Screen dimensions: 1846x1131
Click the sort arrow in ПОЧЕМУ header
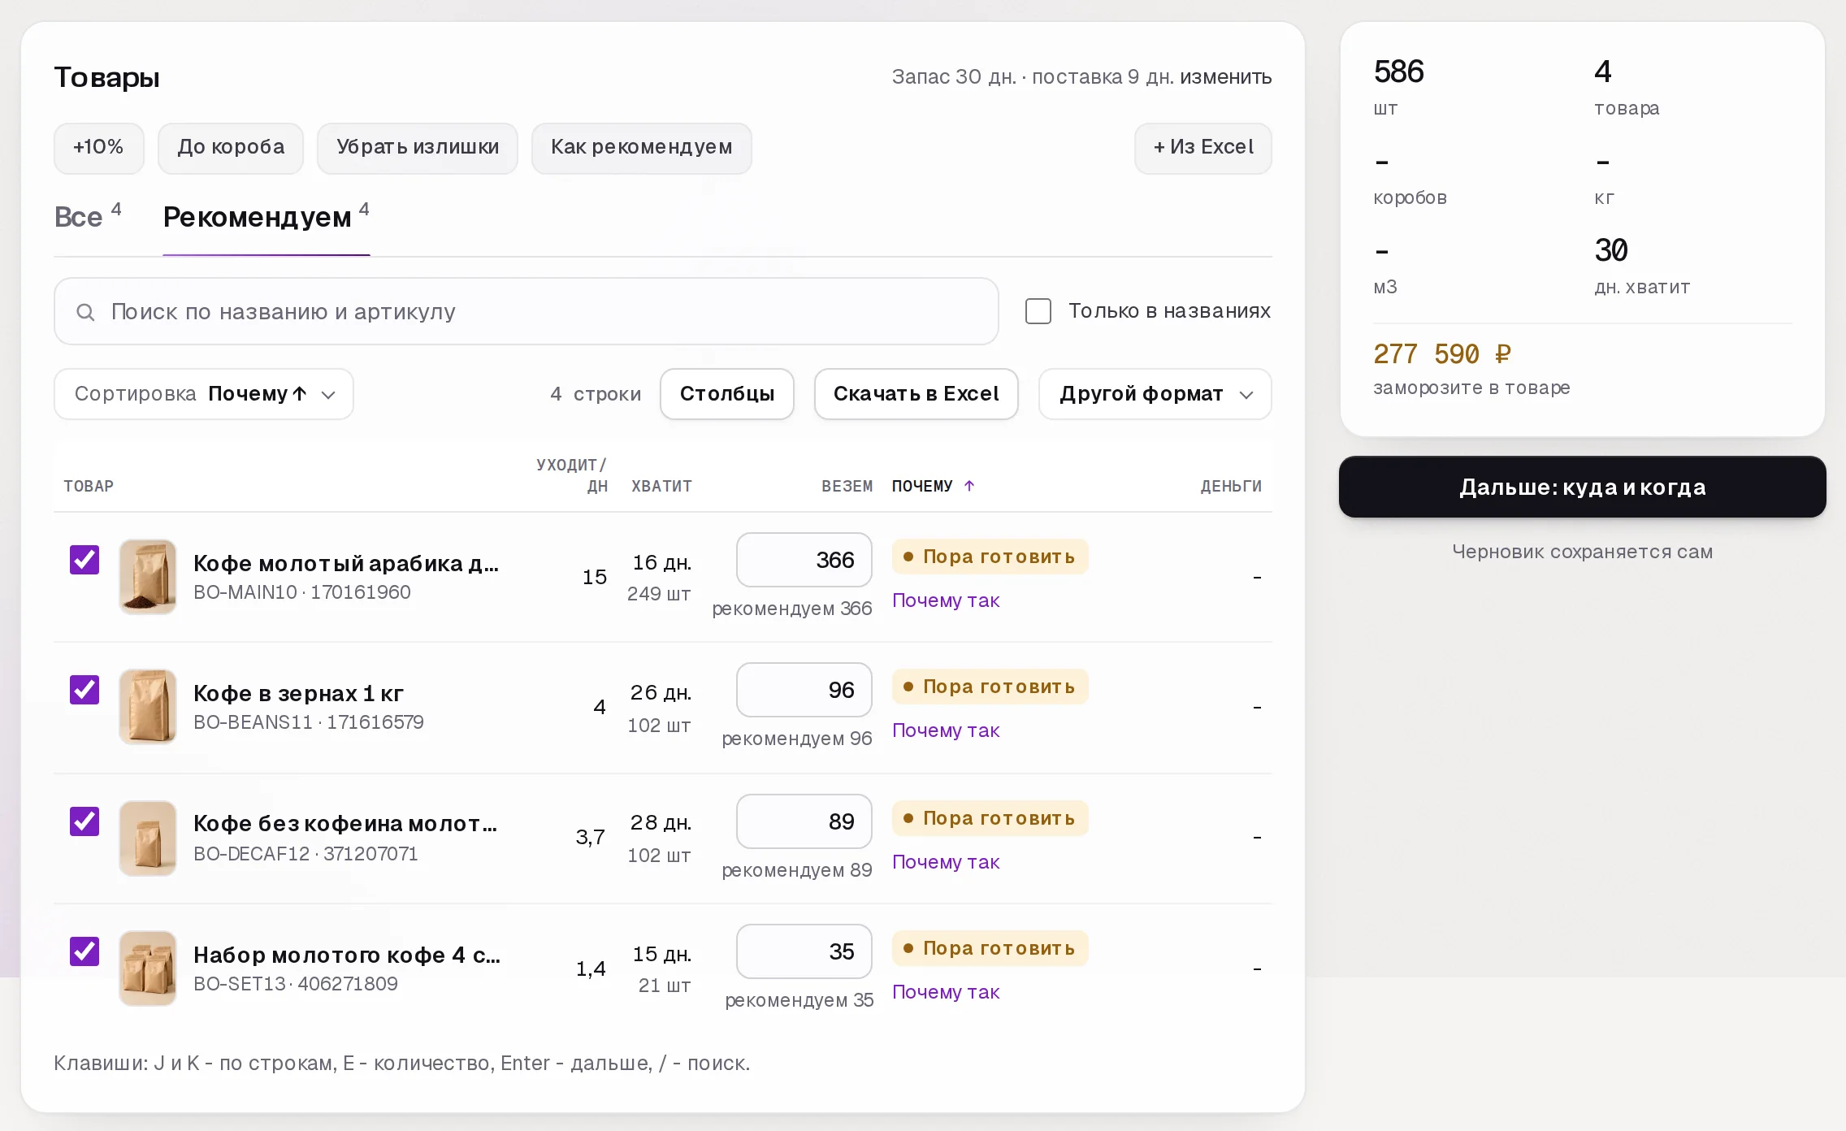pos(969,486)
